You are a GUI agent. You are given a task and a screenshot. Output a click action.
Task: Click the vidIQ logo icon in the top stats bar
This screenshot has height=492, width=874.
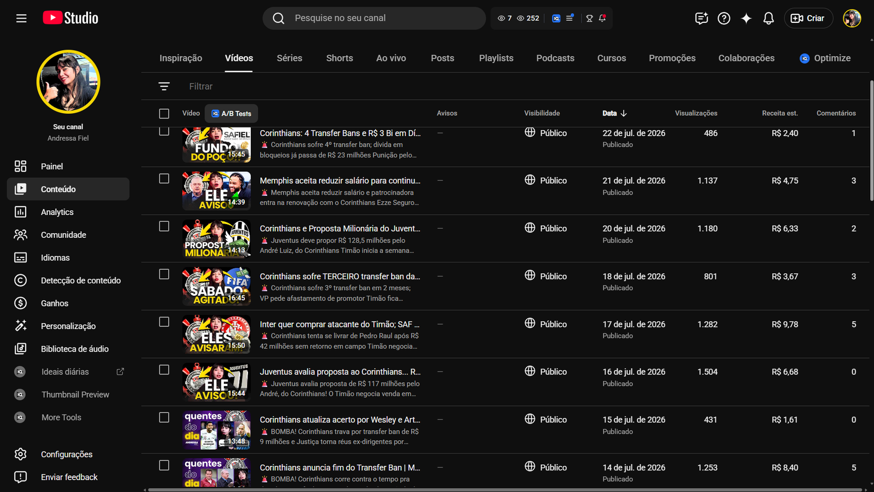click(556, 18)
